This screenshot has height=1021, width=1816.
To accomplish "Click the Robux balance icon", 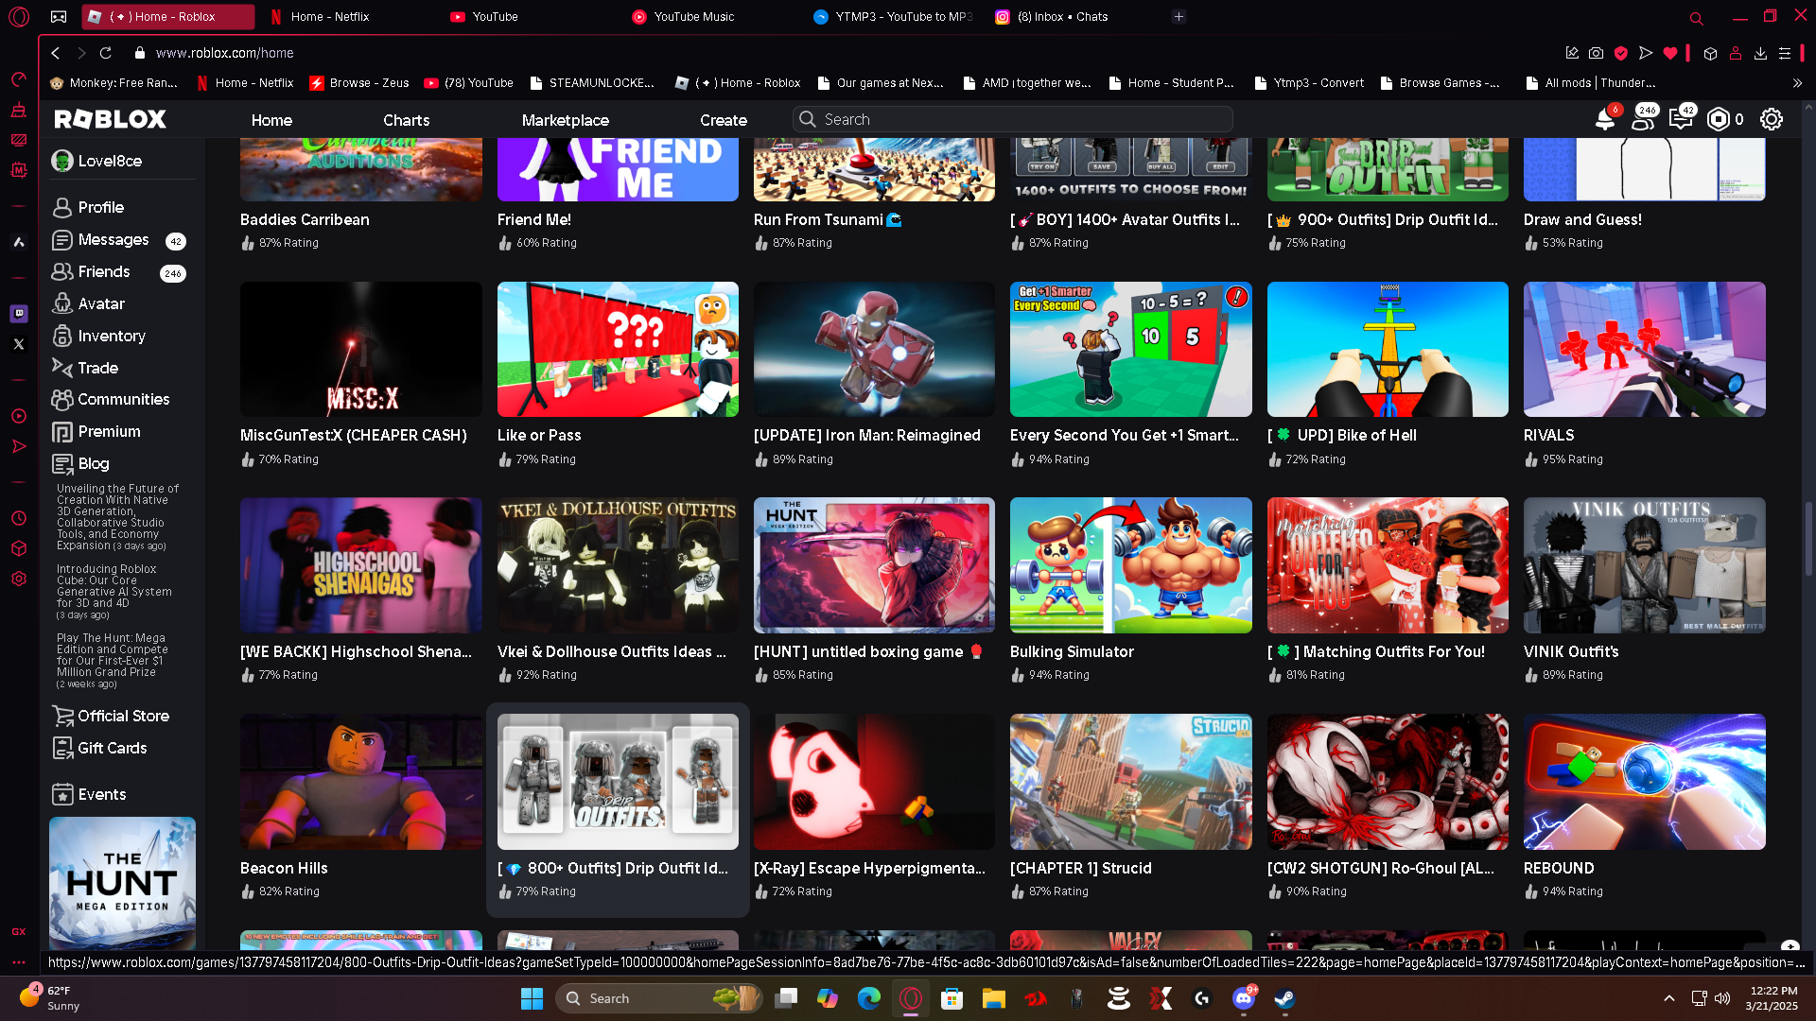I will tap(1719, 119).
